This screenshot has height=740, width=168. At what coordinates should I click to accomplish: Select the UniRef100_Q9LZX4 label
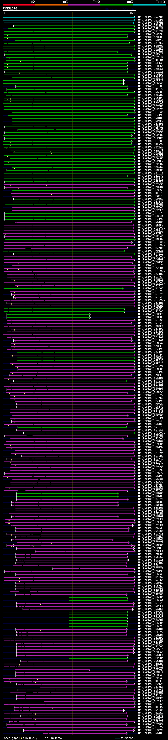tap(151, 643)
